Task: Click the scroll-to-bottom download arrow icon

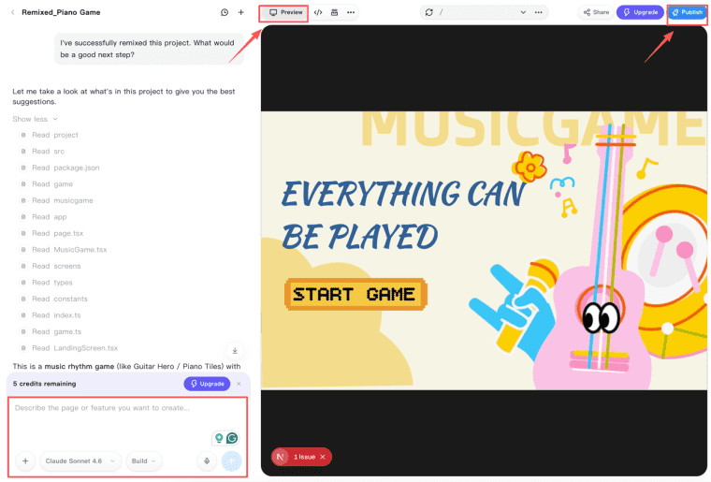Action: pos(235,351)
